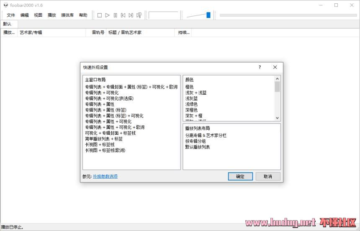The image size is (360, 231).
Task: Click the random playback icon
Action: tap(139, 15)
